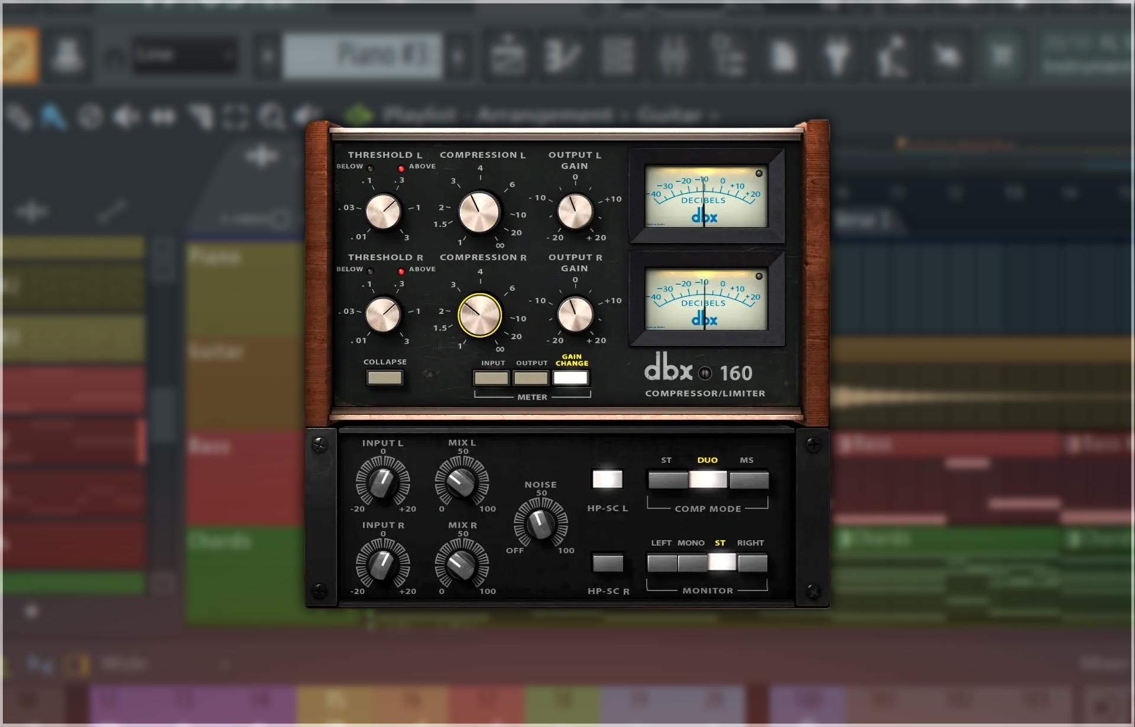Select the speaker mute tool in the playlist toolbar
This screenshot has width=1135, height=727.
(126, 117)
